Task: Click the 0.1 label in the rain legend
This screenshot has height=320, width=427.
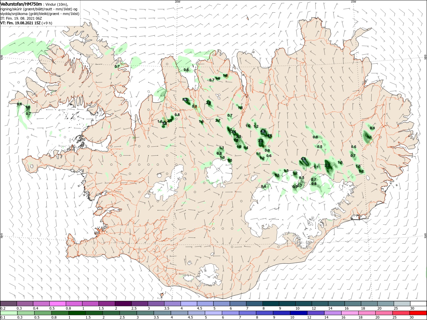Action: 2,317
